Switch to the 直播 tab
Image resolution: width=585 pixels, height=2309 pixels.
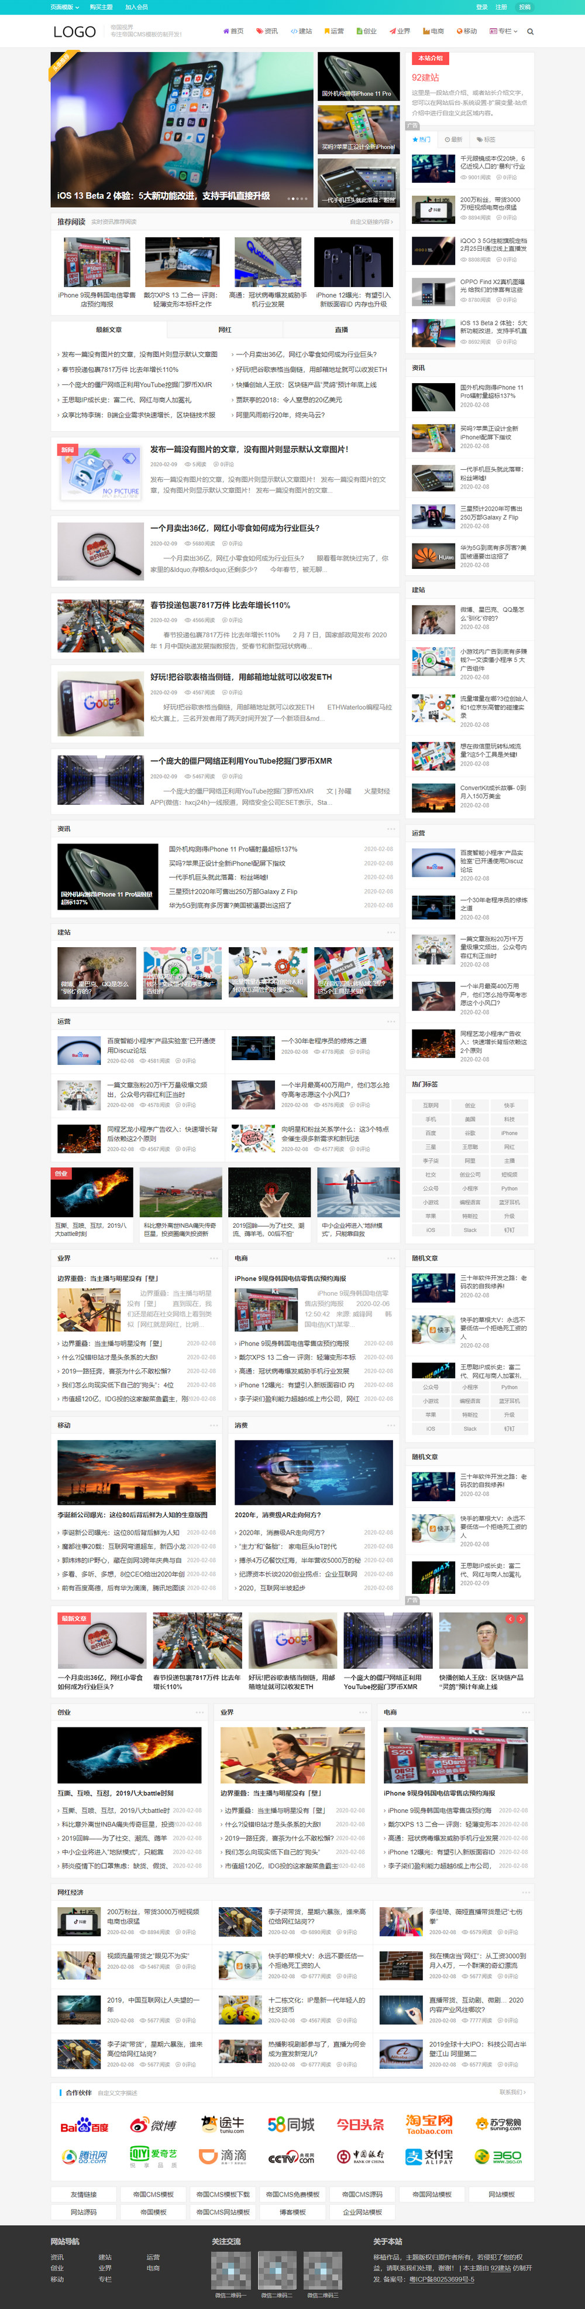click(x=341, y=330)
